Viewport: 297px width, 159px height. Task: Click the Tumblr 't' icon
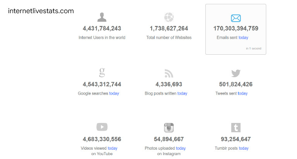point(236,128)
